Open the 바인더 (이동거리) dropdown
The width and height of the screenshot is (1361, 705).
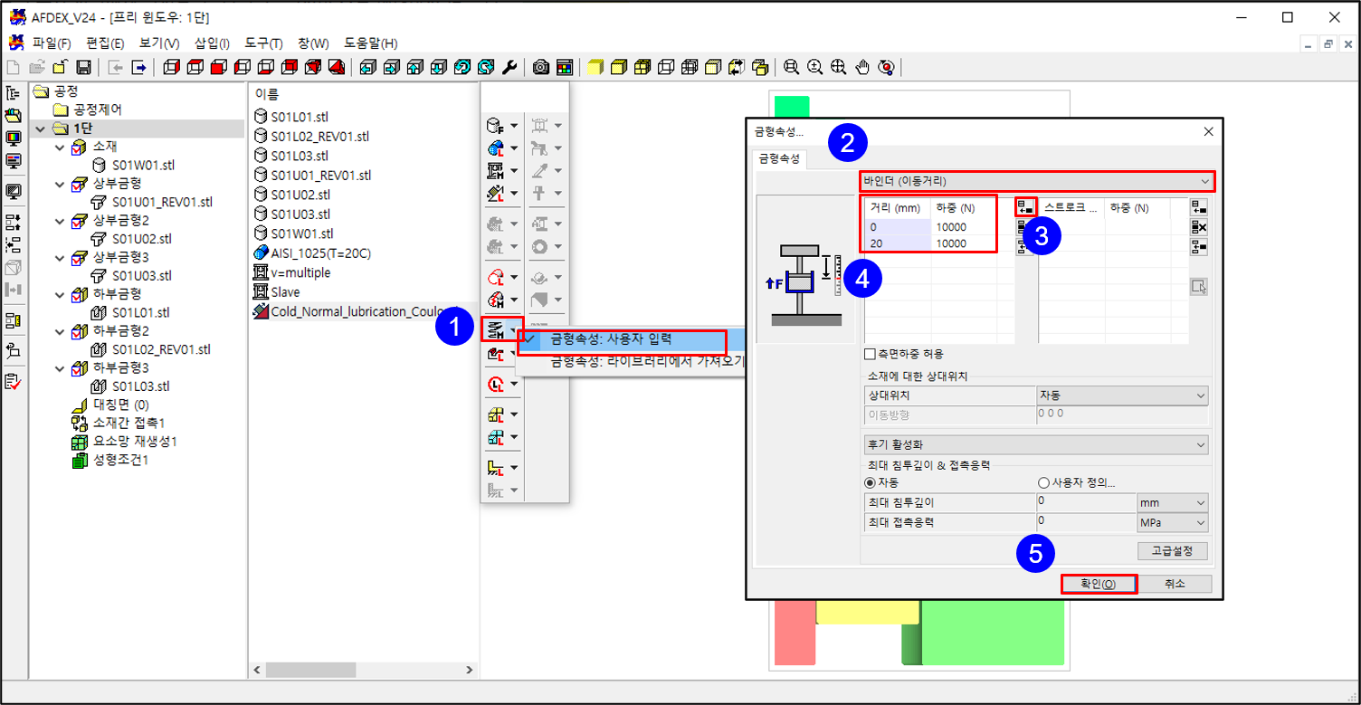click(1036, 181)
